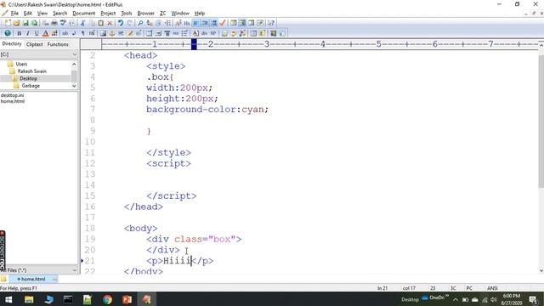Click the Save icon in toolbar
This screenshot has height=306, width=544.
tap(25, 23)
